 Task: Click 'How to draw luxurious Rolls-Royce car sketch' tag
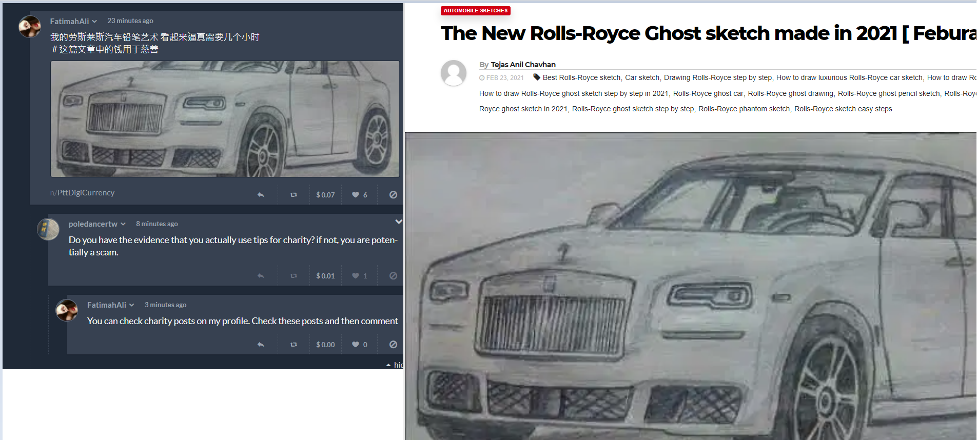[850, 77]
